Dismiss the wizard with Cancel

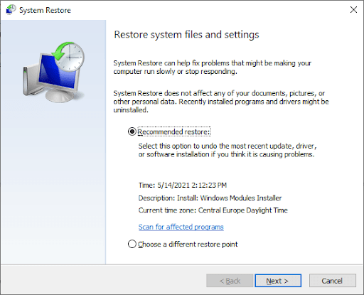click(332, 281)
